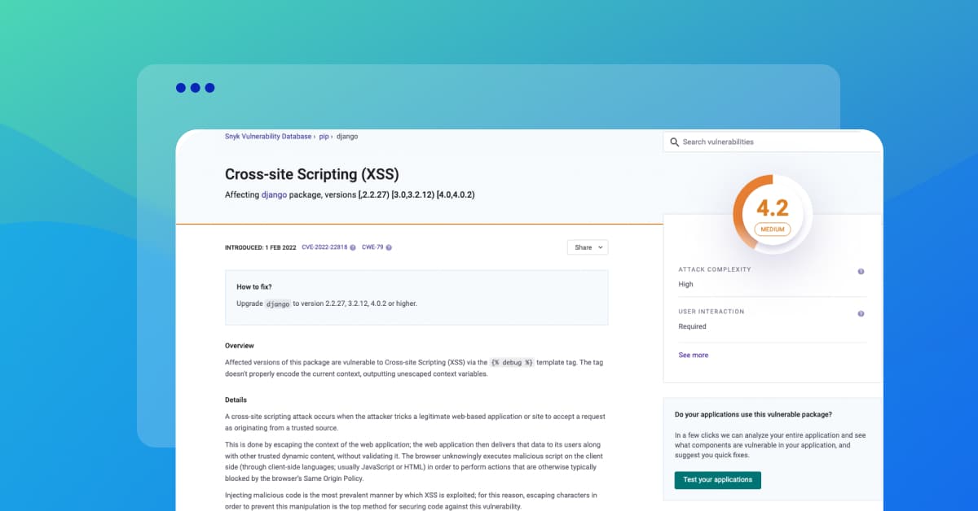Click the MEDIUM severity badge

[771, 229]
